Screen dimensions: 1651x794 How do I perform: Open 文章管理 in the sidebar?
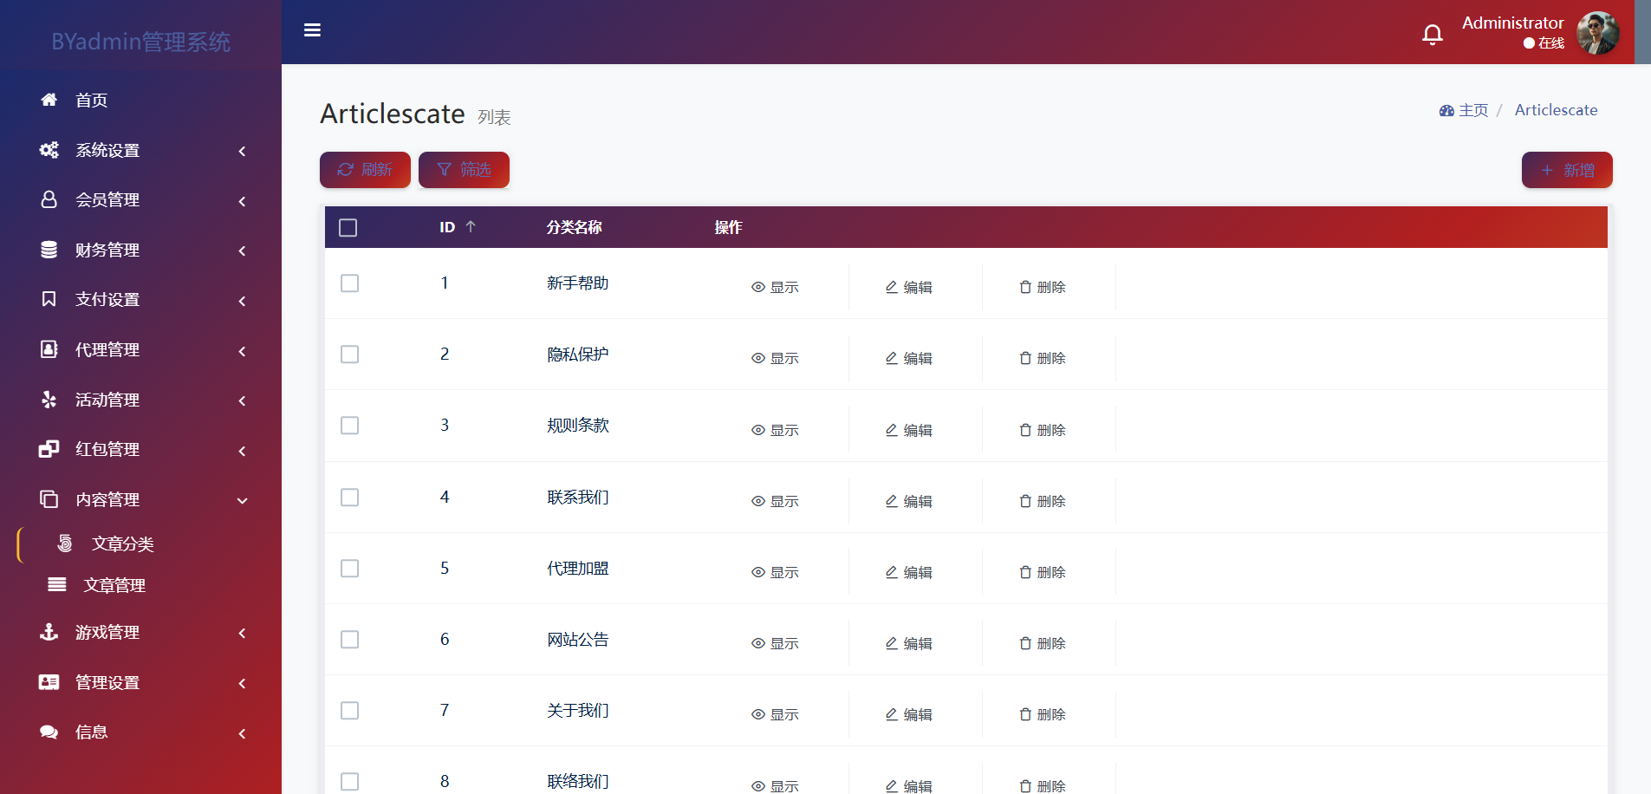tap(114, 585)
